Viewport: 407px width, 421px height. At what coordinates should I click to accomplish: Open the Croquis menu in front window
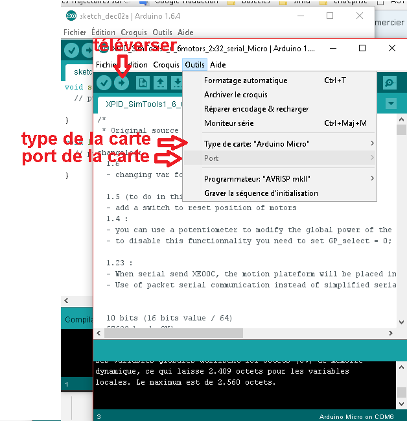[x=166, y=65]
